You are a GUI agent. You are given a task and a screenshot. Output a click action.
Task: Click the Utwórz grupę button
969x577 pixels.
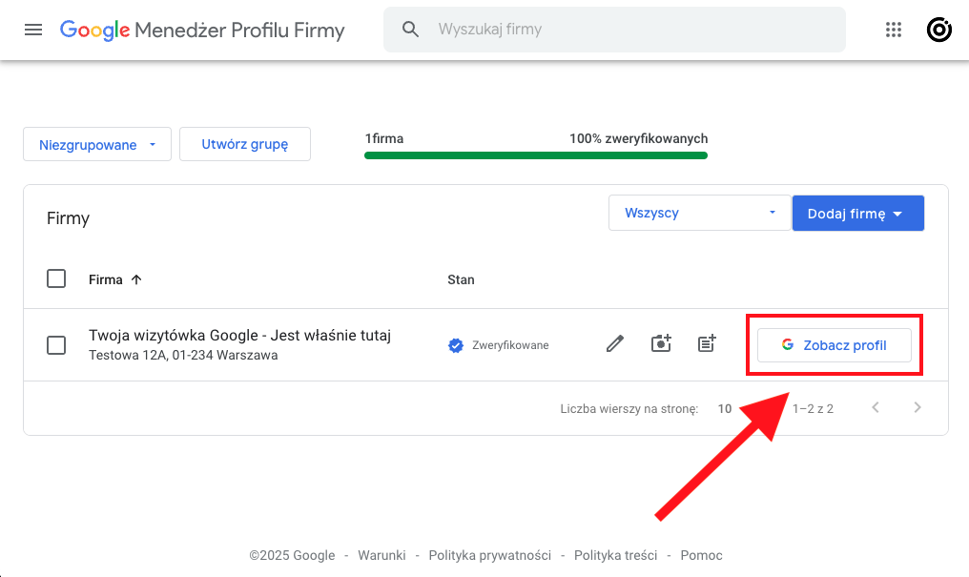click(245, 144)
